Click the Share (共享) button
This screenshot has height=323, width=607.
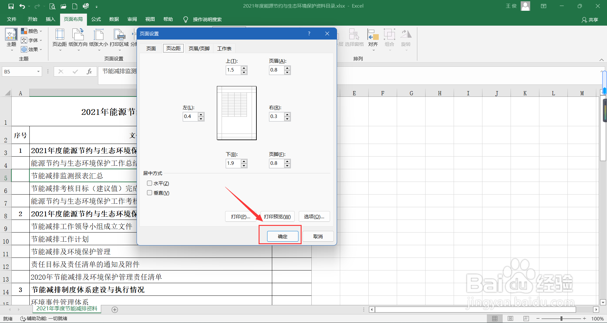[x=590, y=20]
